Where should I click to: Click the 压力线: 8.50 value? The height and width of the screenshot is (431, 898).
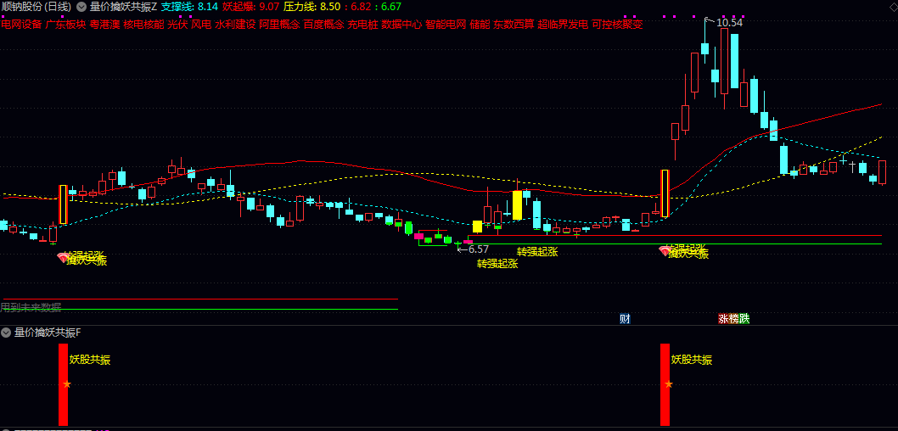(312, 8)
